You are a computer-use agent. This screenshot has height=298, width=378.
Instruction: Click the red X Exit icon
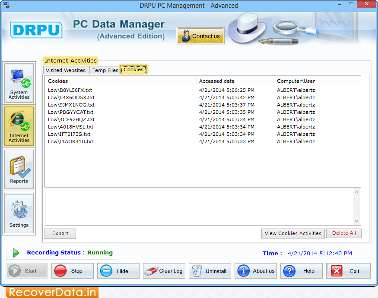(x=337, y=271)
